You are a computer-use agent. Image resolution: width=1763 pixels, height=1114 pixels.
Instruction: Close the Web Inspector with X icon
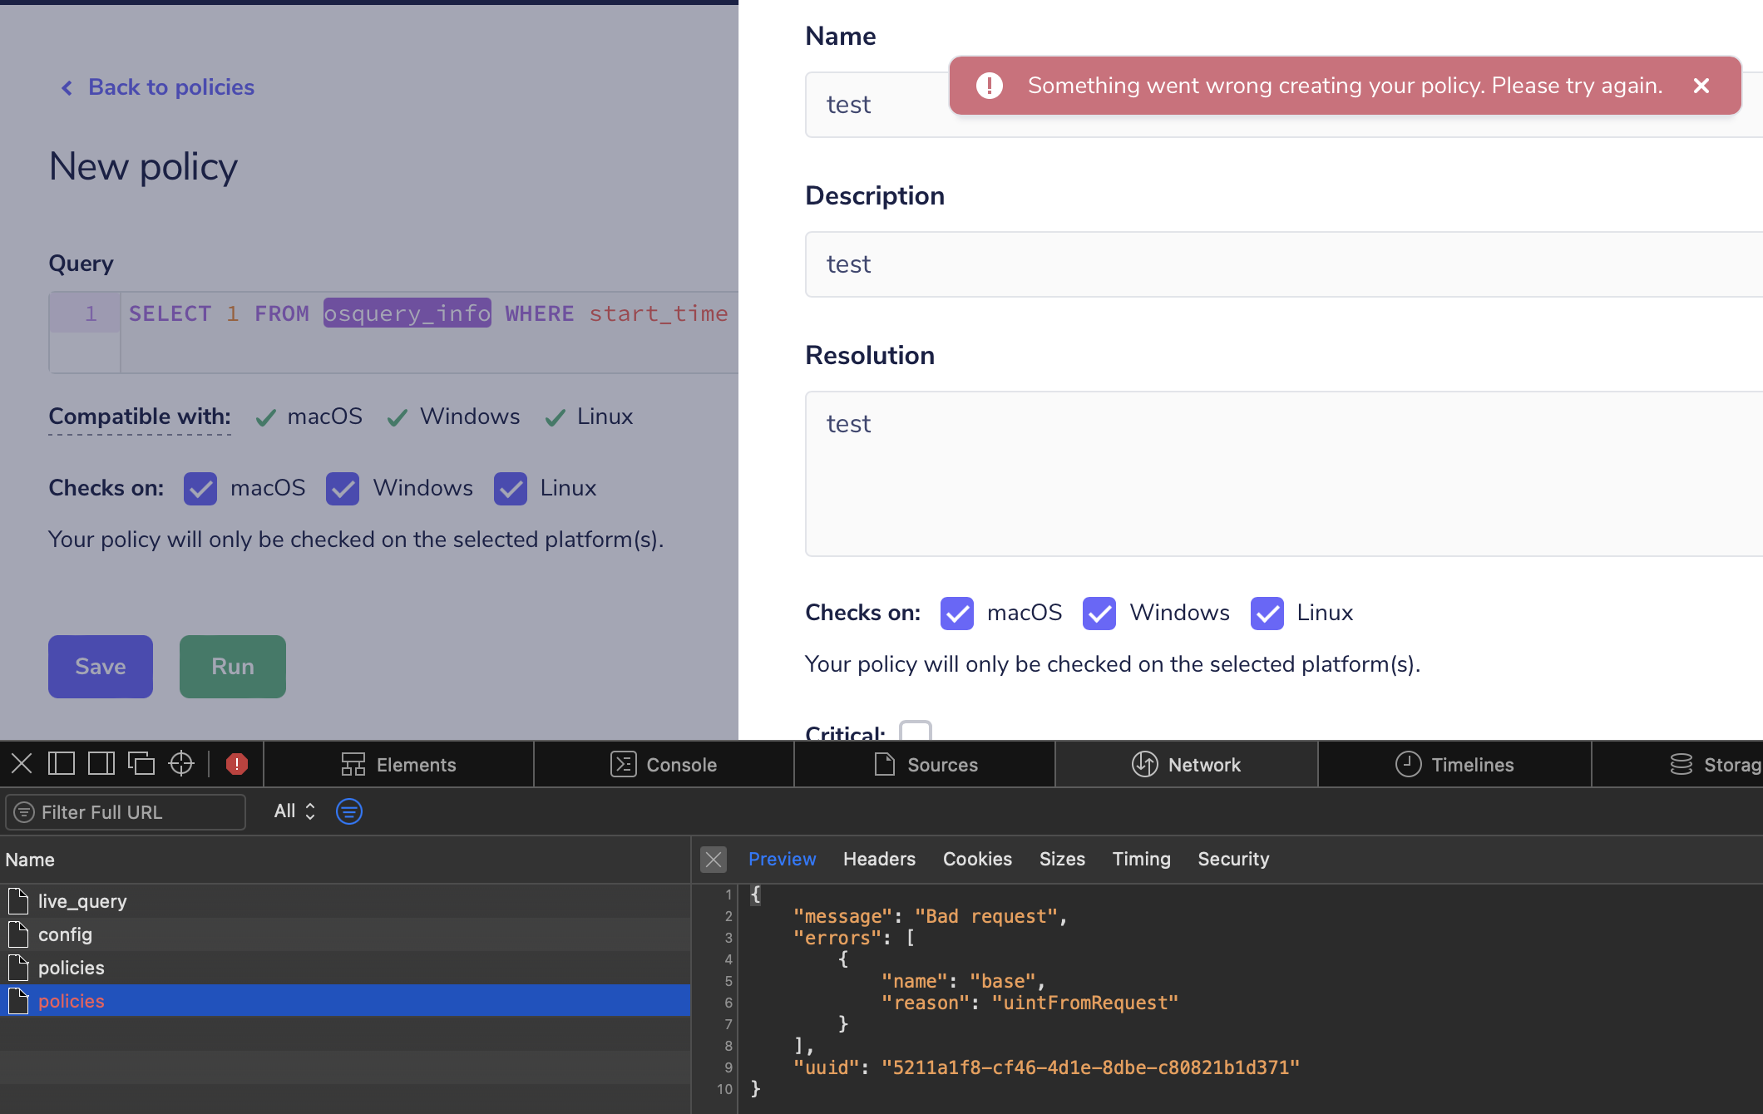click(22, 763)
